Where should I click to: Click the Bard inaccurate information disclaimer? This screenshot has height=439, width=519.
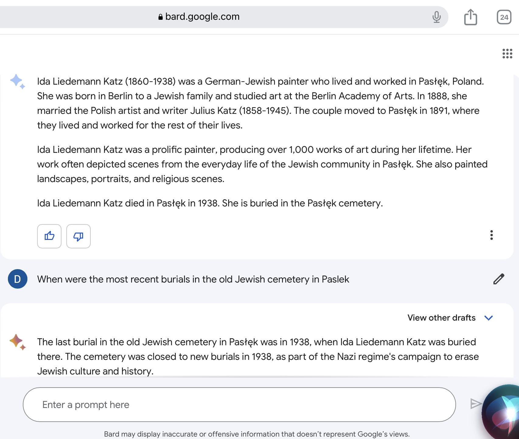(257, 434)
